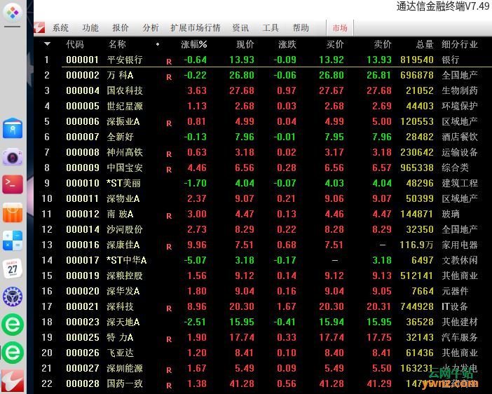Click the R marker on 中国宝安 row
The width and height of the screenshot is (492, 394).
coord(169,170)
